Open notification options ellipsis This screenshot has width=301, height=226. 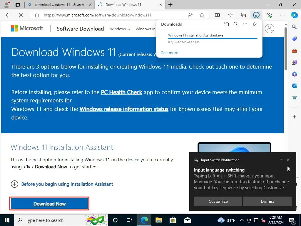[x=281, y=160]
